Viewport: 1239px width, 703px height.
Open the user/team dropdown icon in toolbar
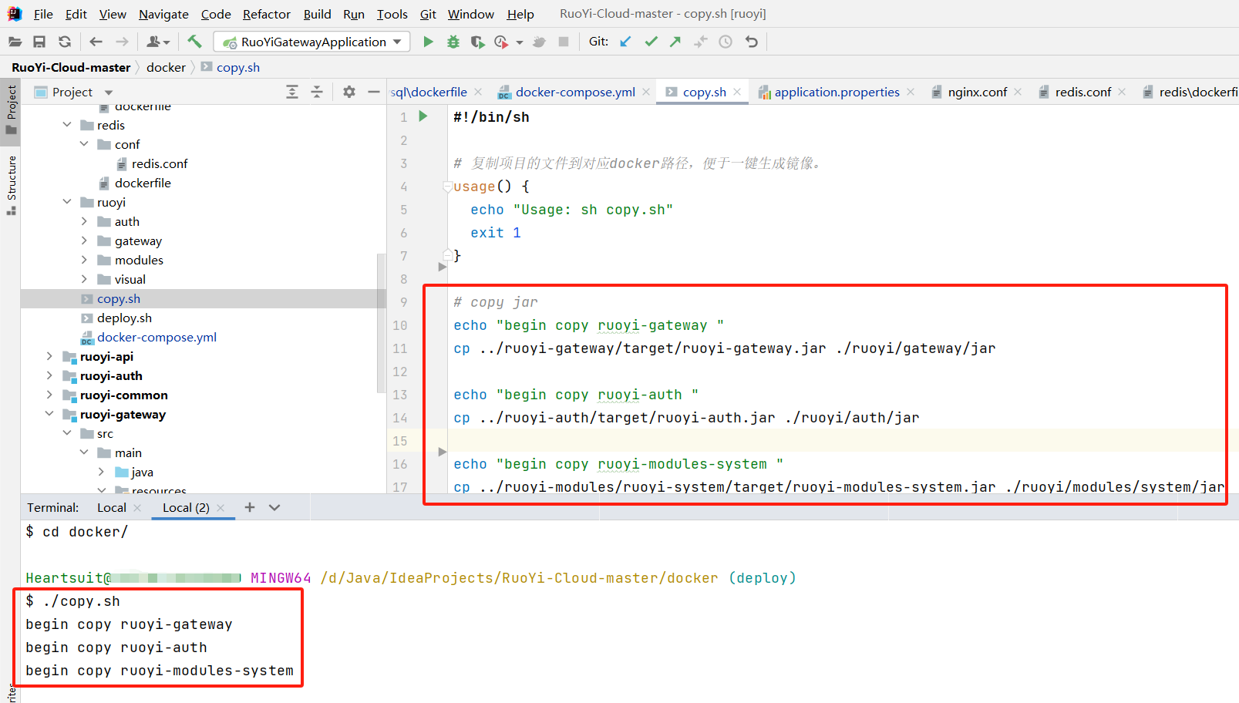point(158,42)
